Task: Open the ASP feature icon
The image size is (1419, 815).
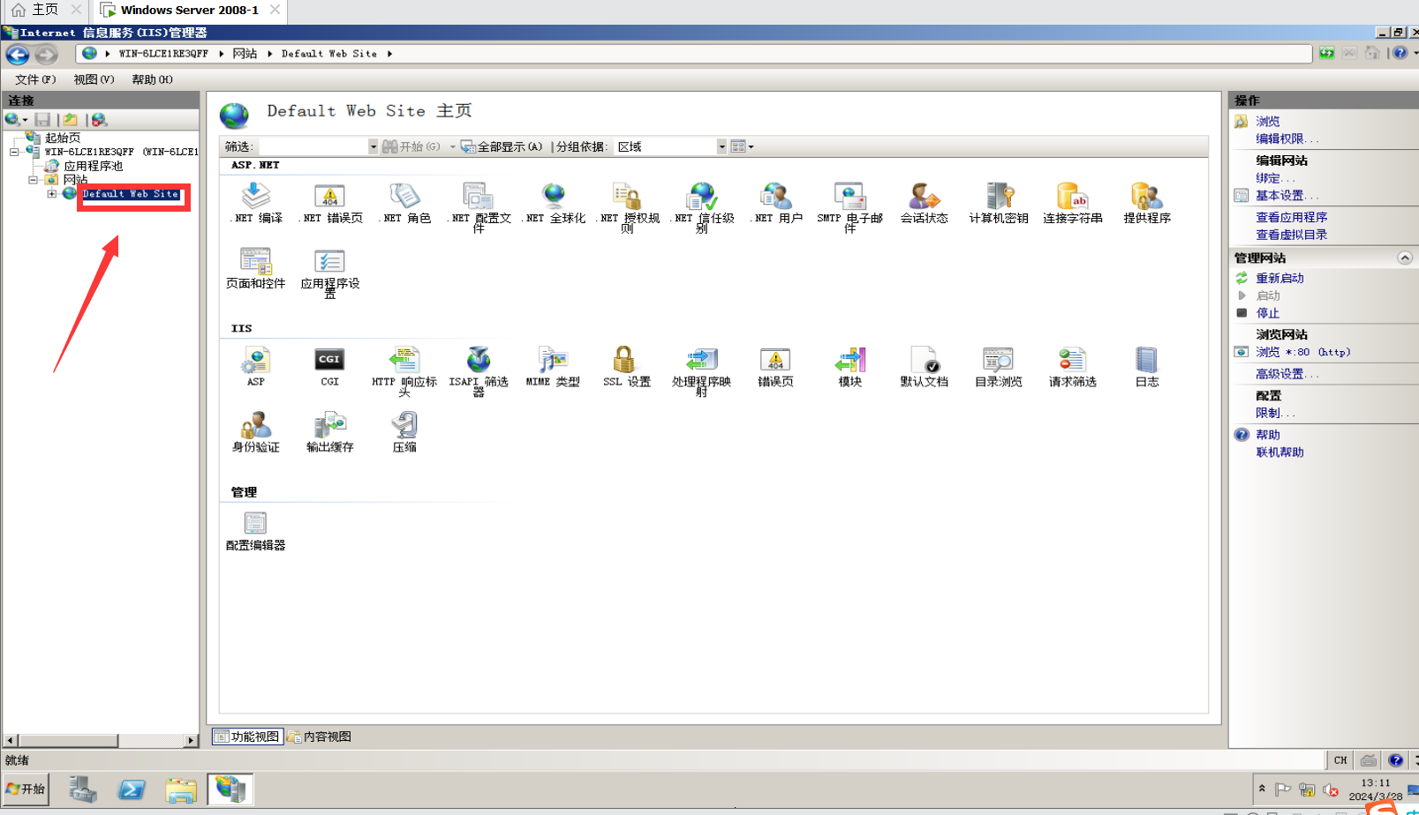Action: (256, 366)
